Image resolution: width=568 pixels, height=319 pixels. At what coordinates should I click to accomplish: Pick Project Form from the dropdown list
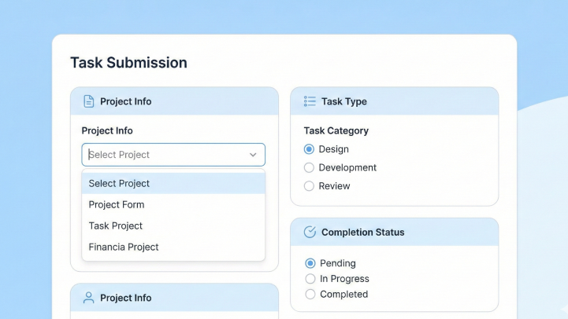[x=117, y=204]
